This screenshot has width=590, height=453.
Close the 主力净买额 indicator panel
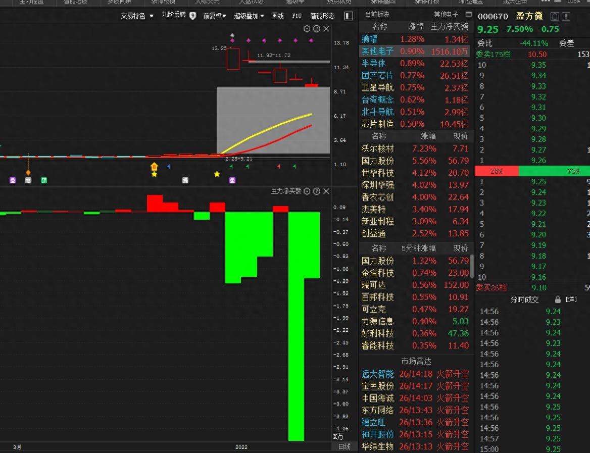(x=326, y=191)
